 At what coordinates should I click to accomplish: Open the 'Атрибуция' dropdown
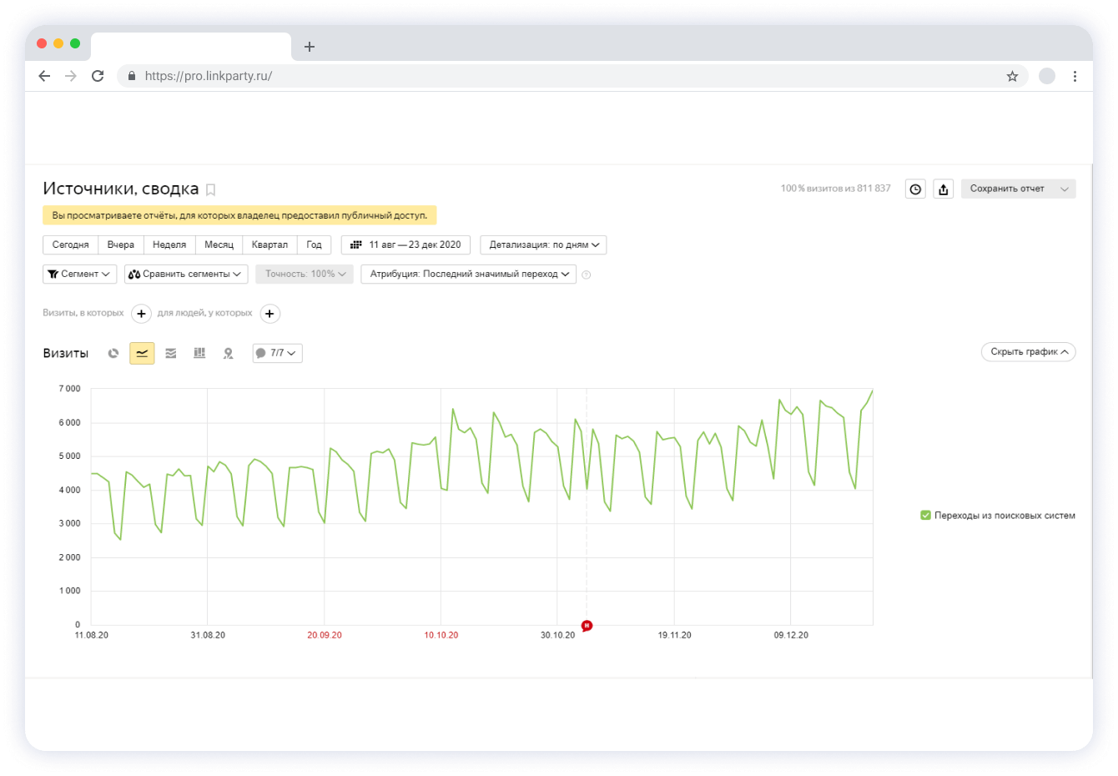pos(468,274)
